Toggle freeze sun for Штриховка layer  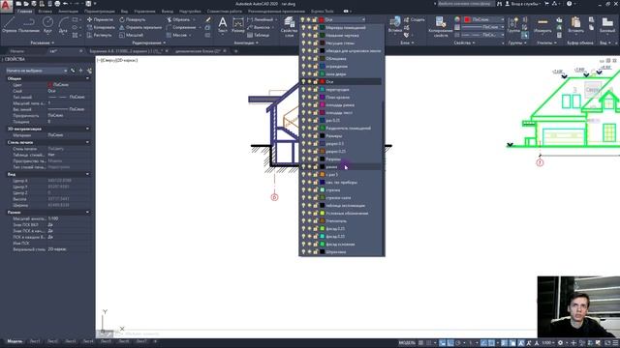309,251
